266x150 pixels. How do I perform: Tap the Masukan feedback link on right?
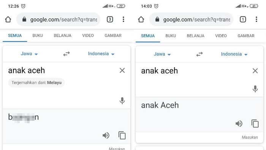250,137
